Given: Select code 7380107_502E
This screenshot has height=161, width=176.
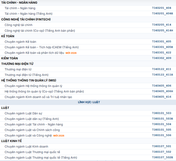Looking at the screenshot, I should click(162, 157).
